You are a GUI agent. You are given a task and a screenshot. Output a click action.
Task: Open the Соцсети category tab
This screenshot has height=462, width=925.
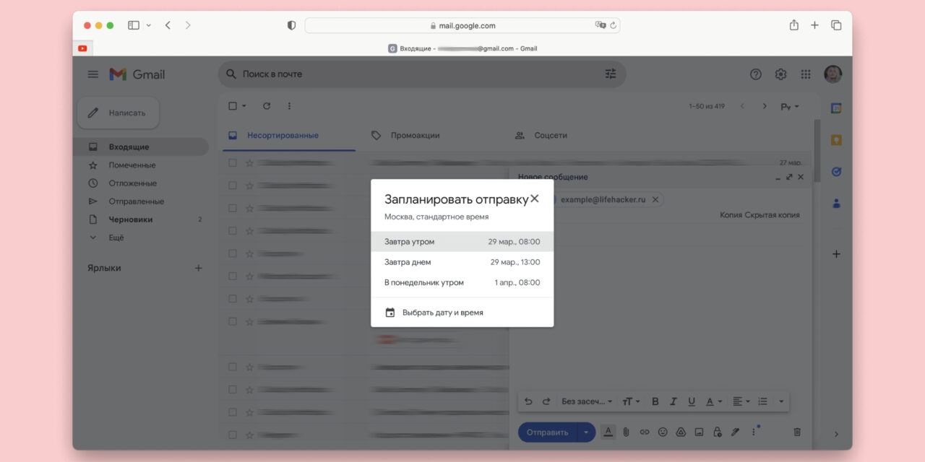pyautogui.click(x=551, y=135)
